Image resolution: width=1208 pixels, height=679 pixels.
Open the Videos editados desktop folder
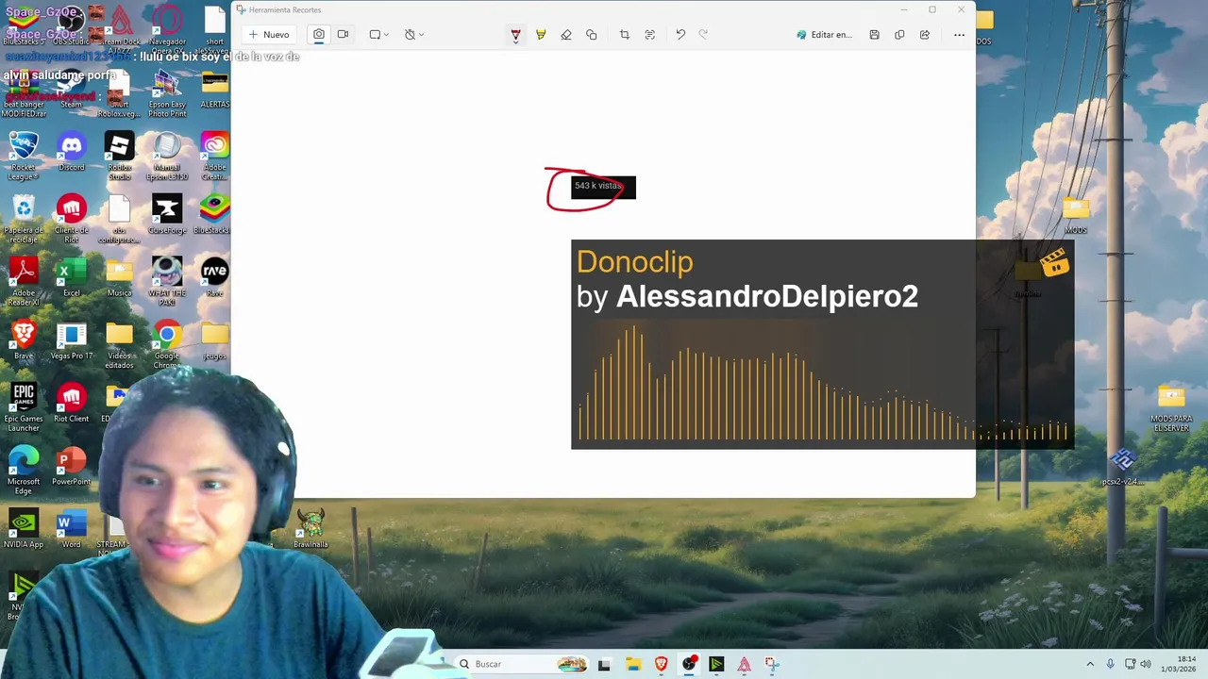pos(119,344)
